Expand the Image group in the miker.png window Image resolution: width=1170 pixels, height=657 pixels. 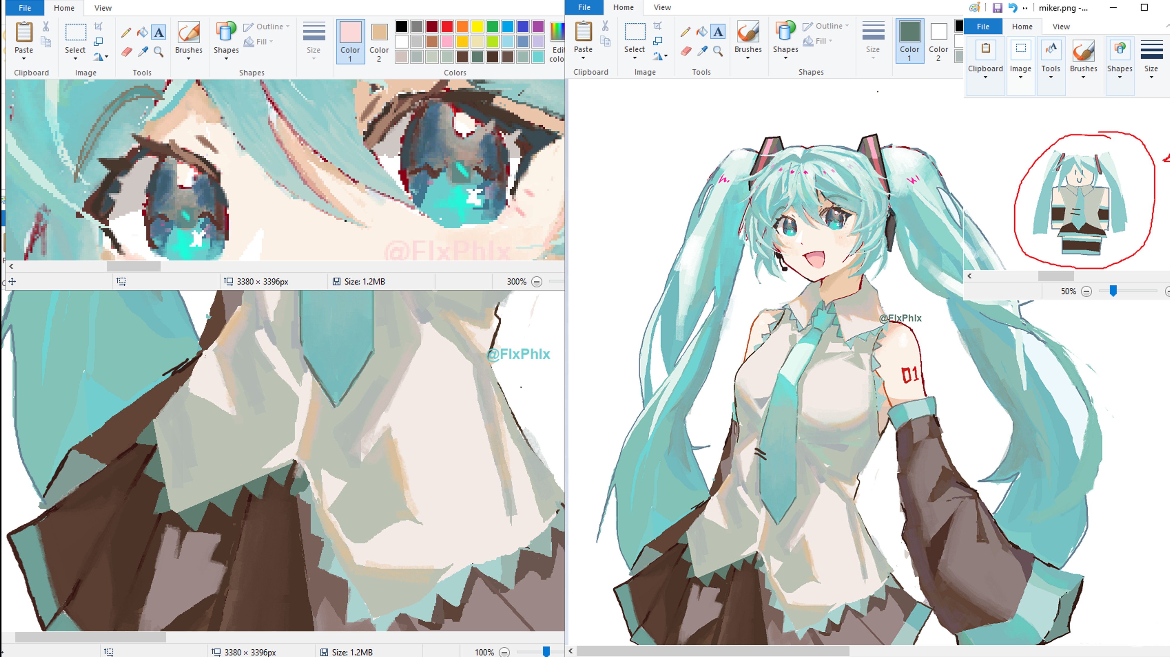coord(1021,66)
